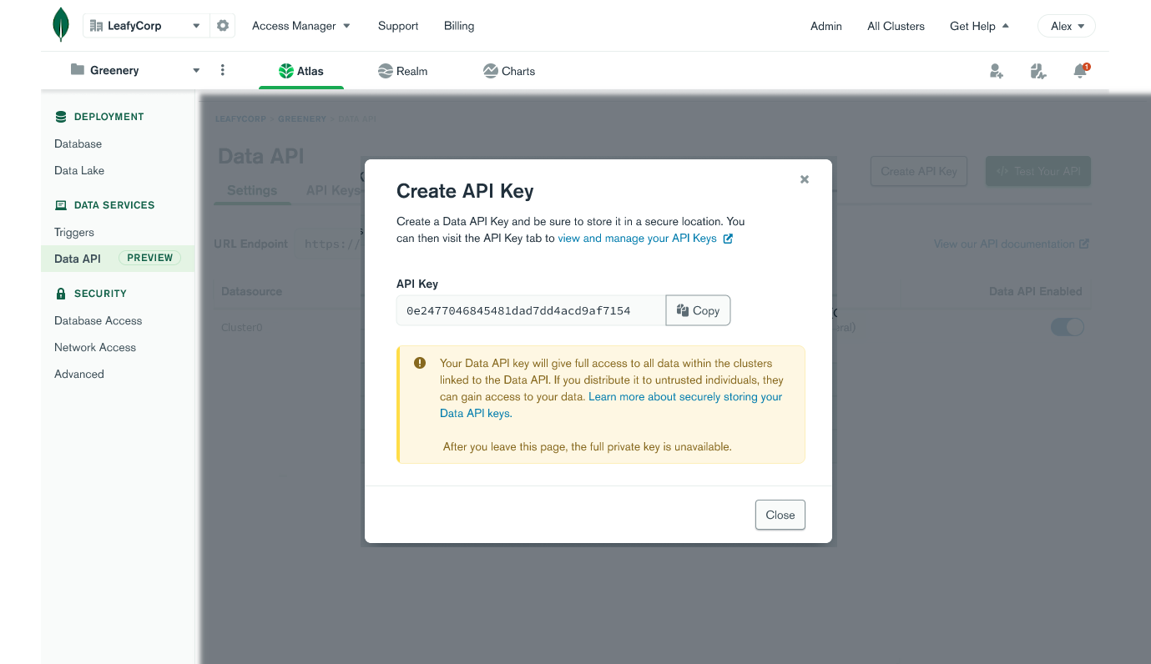Open View our API documentation link
Image resolution: width=1151 pixels, height=664 pixels.
click(1012, 244)
